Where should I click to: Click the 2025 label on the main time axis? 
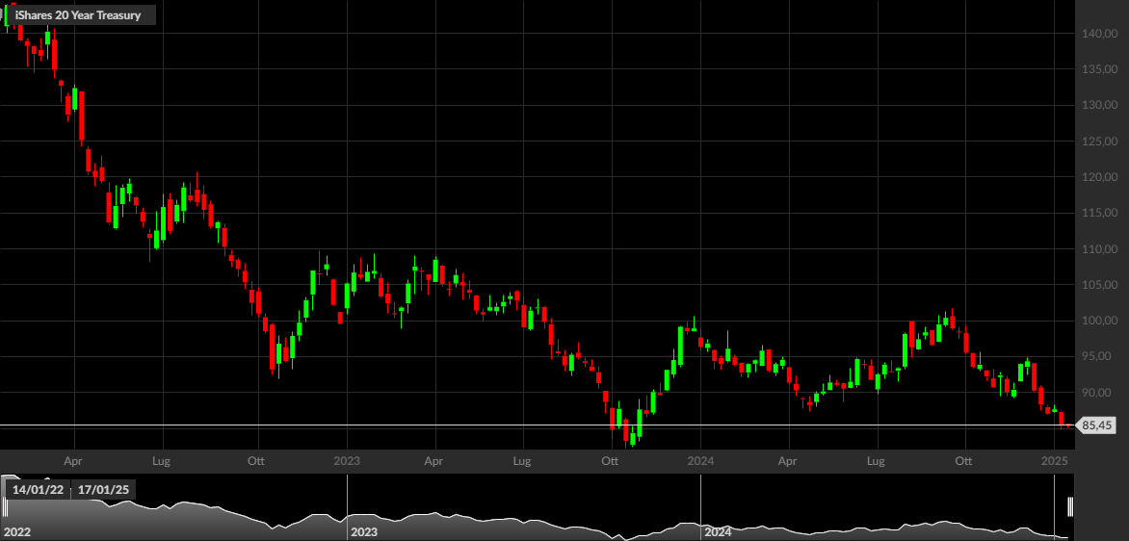pos(1054,461)
